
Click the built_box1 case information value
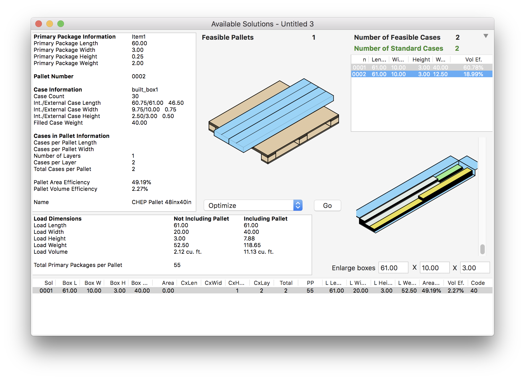point(145,90)
